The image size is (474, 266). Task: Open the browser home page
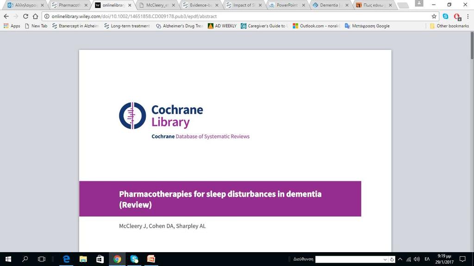[35, 16]
